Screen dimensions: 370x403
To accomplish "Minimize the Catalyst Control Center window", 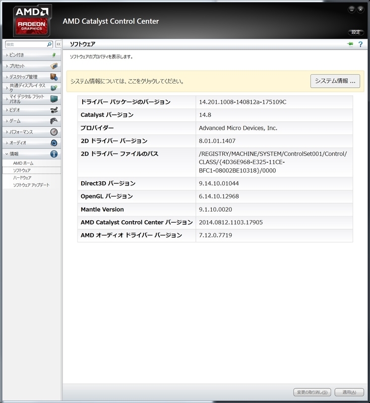I will click(x=351, y=10).
